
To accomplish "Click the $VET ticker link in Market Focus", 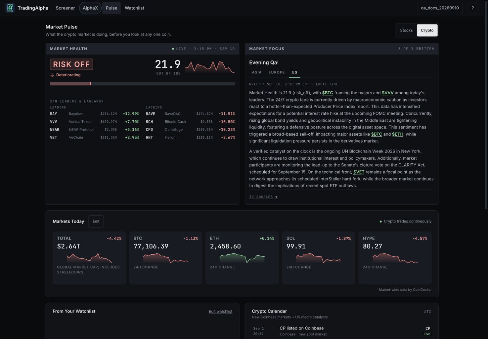I will click(359, 172).
